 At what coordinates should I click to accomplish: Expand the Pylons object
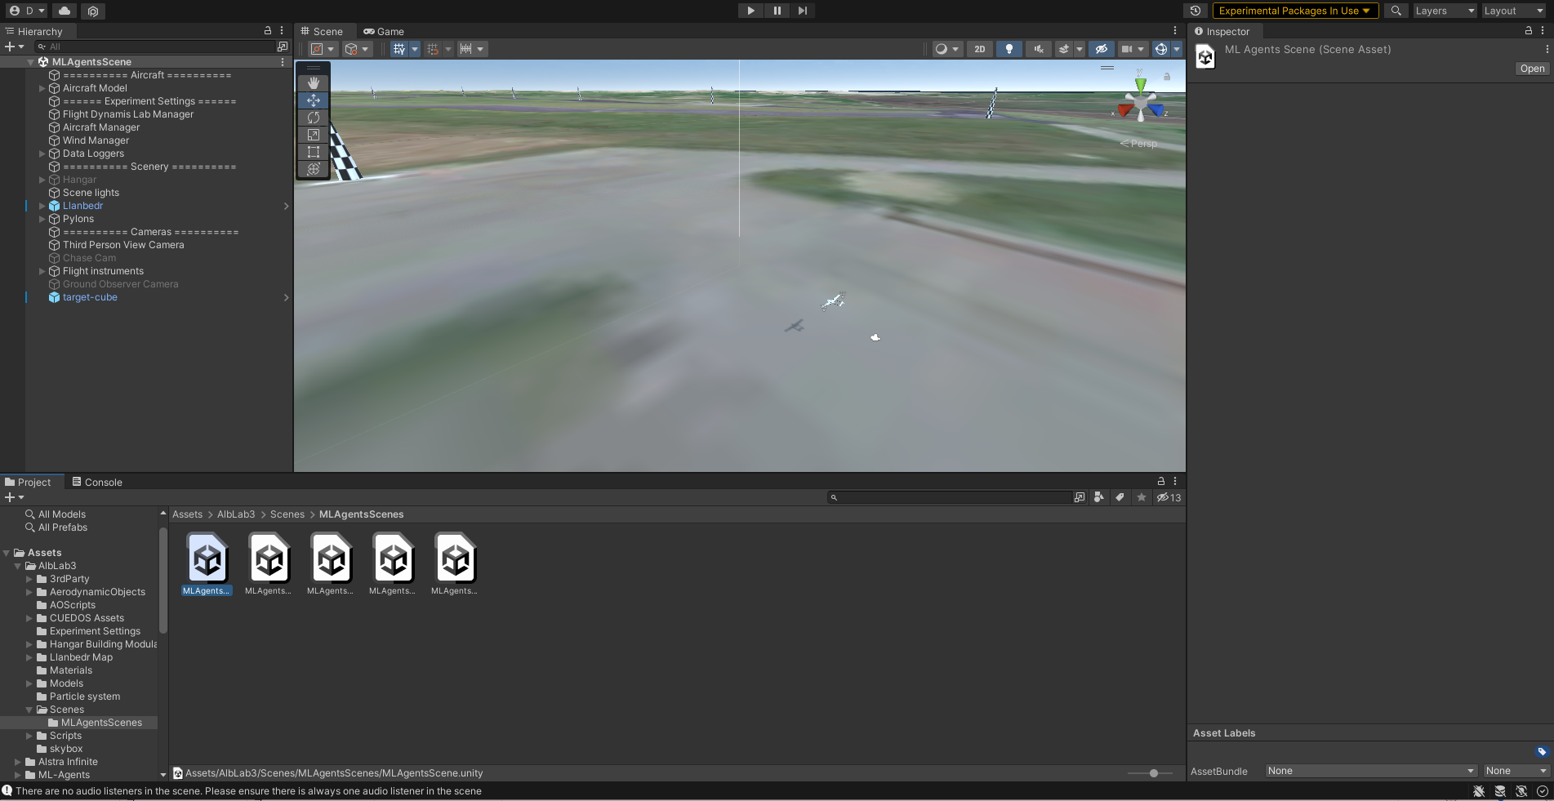tap(42, 219)
